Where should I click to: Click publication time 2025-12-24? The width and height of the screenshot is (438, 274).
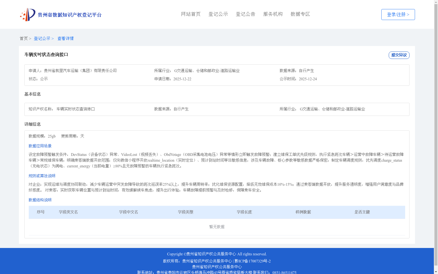coord(308,79)
